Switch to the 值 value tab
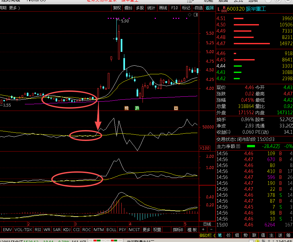Viewport: 293px width, 242px height. 263,235
